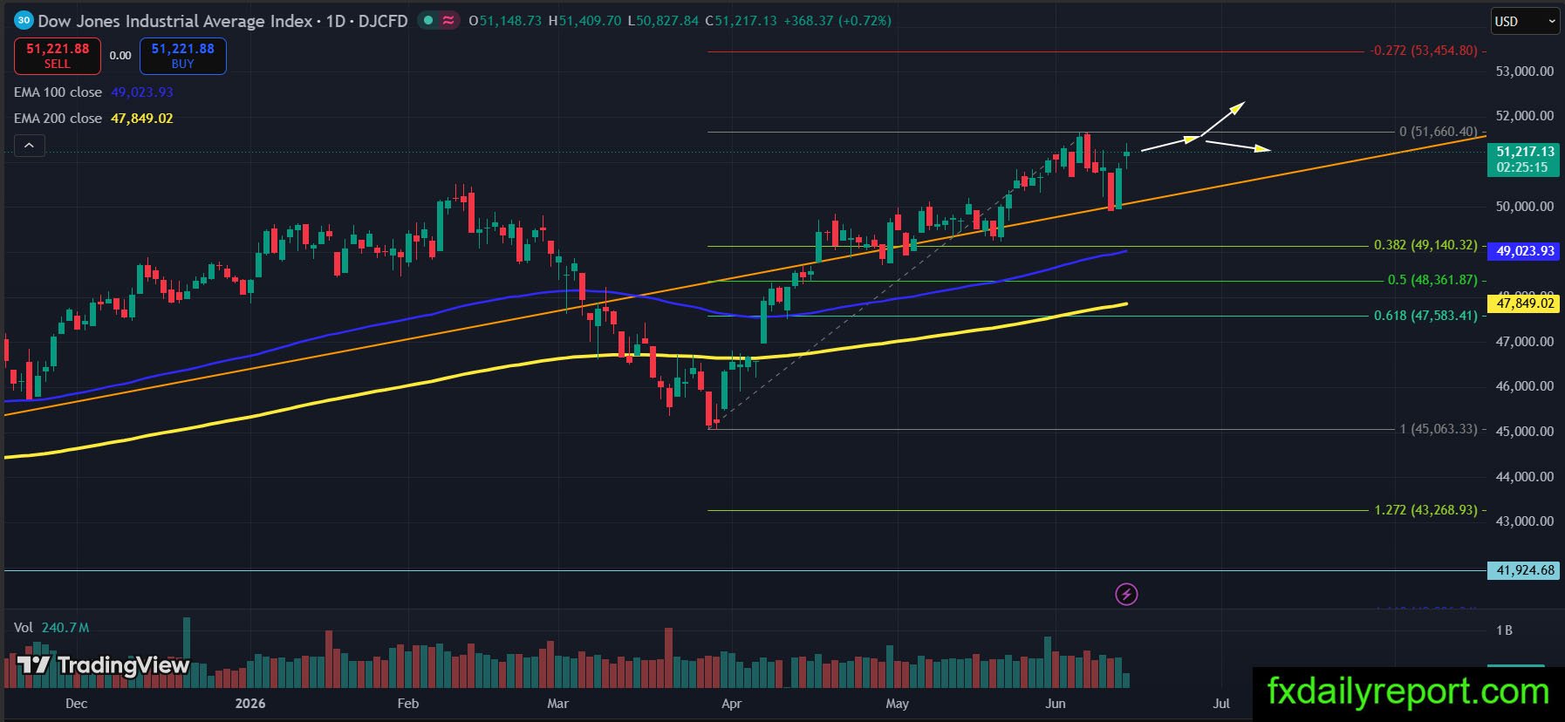Viewport: 1565px width, 722px height.
Task: Click the +368.37 (+0.72%) change value
Action: [837, 21]
